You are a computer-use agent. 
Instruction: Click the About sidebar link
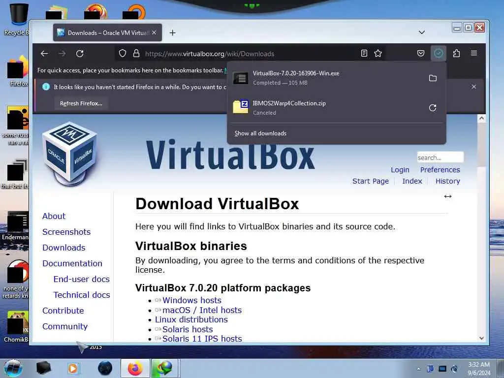pyautogui.click(x=54, y=216)
